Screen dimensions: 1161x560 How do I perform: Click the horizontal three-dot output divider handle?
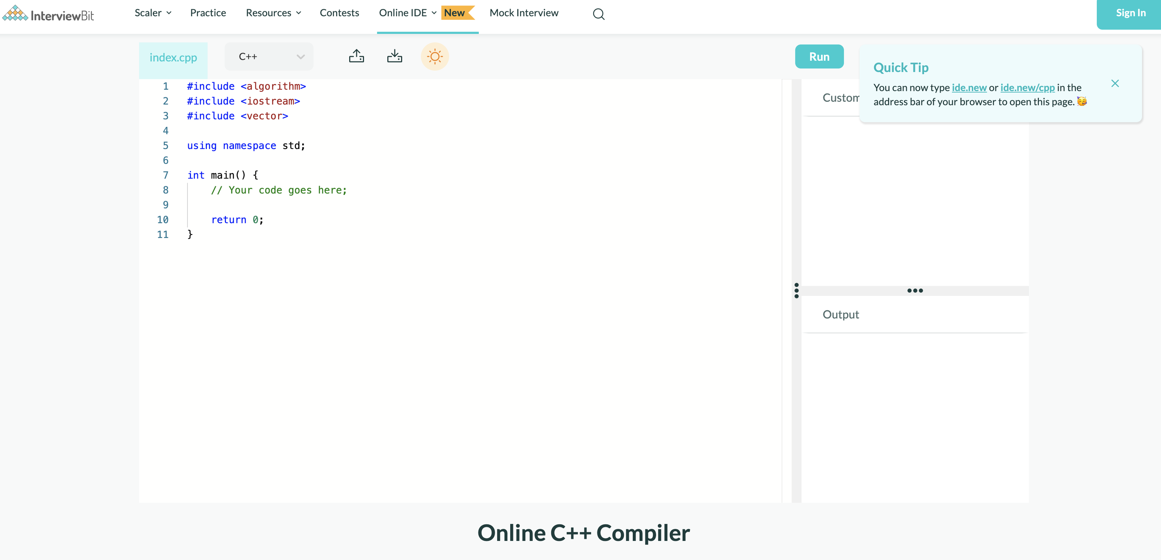[914, 290]
